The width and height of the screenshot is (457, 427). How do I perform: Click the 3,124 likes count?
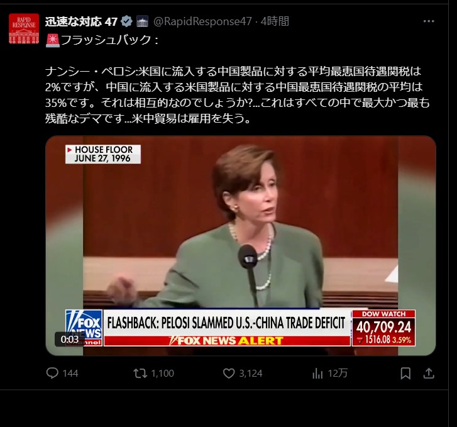click(x=251, y=374)
